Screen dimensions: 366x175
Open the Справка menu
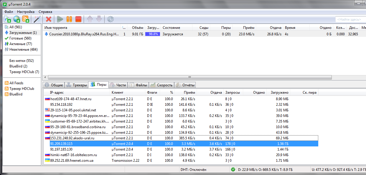pos(45,12)
